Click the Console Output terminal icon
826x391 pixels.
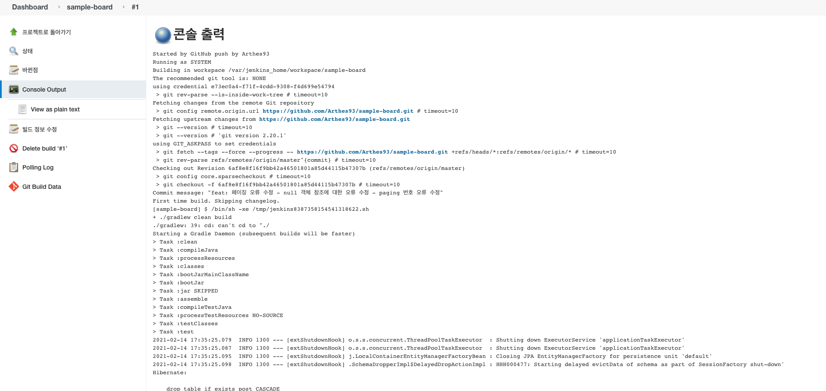point(13,89)
